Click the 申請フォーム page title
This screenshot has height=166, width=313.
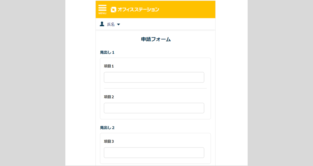(x=156, y=39)
